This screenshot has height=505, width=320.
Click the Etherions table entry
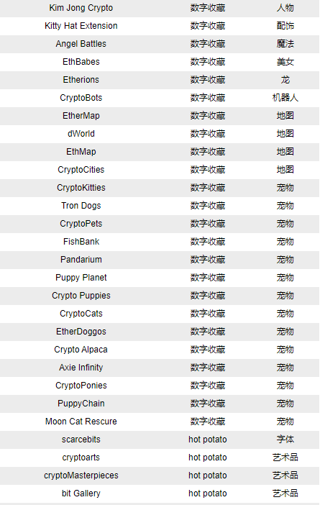tap(81, 80)
